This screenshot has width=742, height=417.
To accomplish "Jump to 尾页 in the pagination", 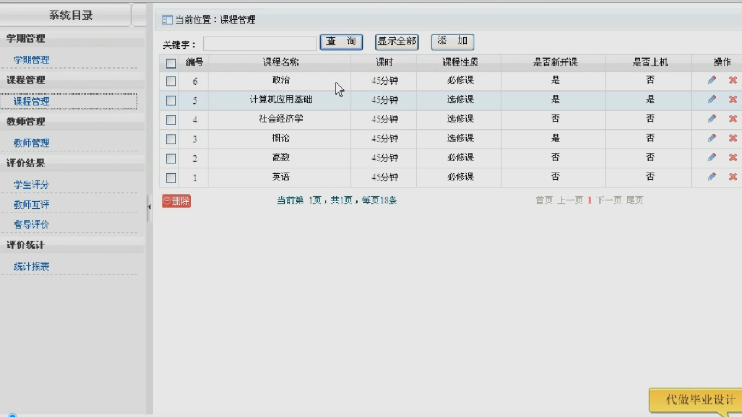I will [x=634, y=201].
